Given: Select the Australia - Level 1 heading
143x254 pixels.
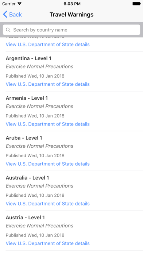Looking at the screenshot, I should (27, 178).
